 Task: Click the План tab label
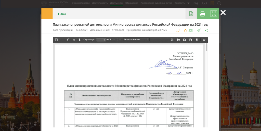(62, 14)
